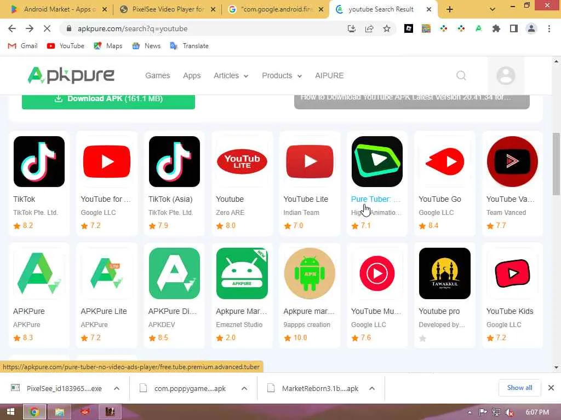Open the PixelSee exe downloaded file
561x420 pixels.
pos(64,388)
